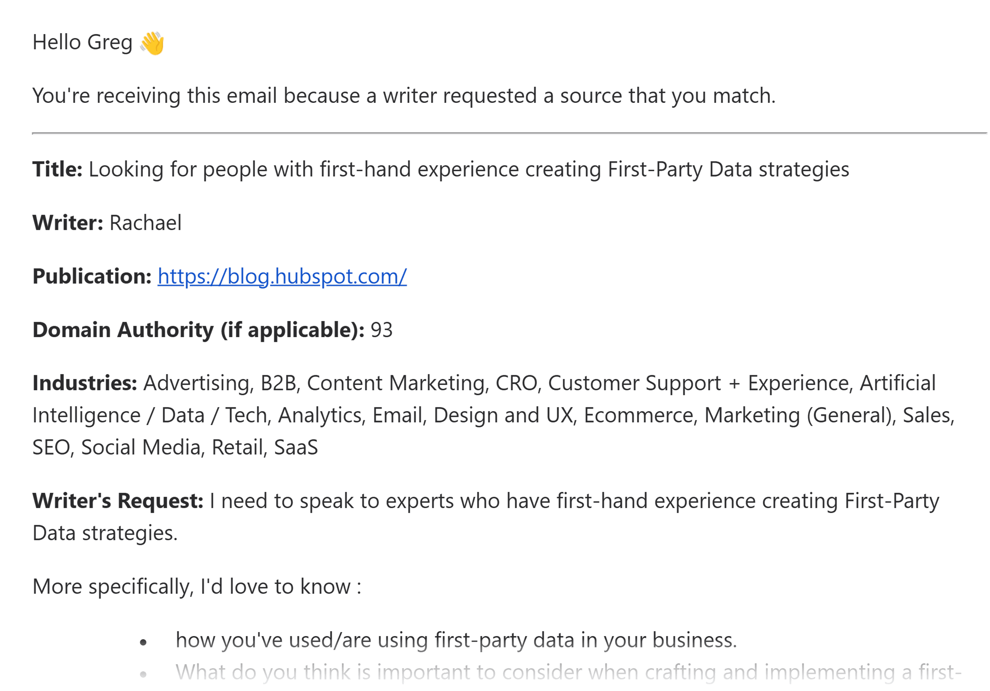This screenshot has width=990, height=691.
Task: Click the waving hand emoji
Action: 152,43
